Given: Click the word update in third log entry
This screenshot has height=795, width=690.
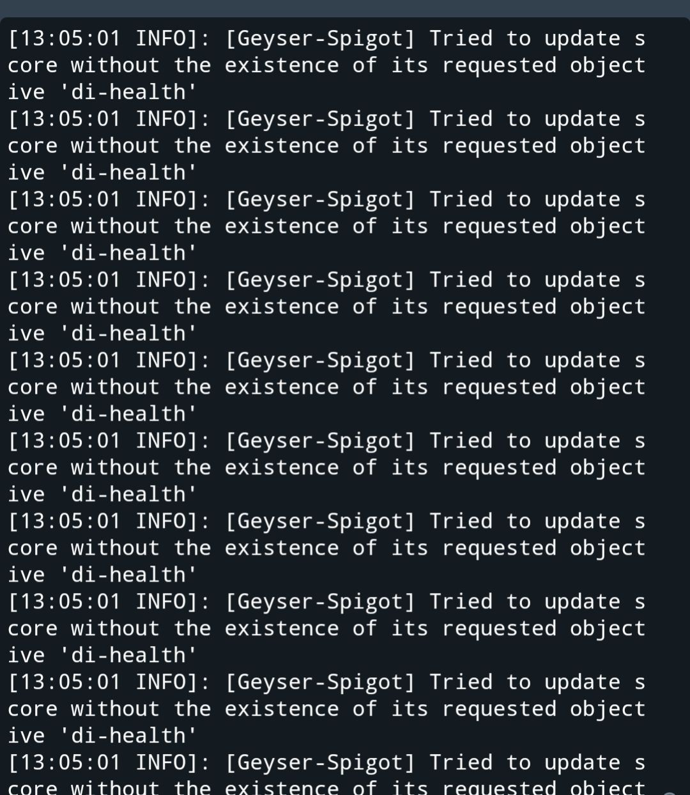Looking at the screenshot, I should (582, 200).
